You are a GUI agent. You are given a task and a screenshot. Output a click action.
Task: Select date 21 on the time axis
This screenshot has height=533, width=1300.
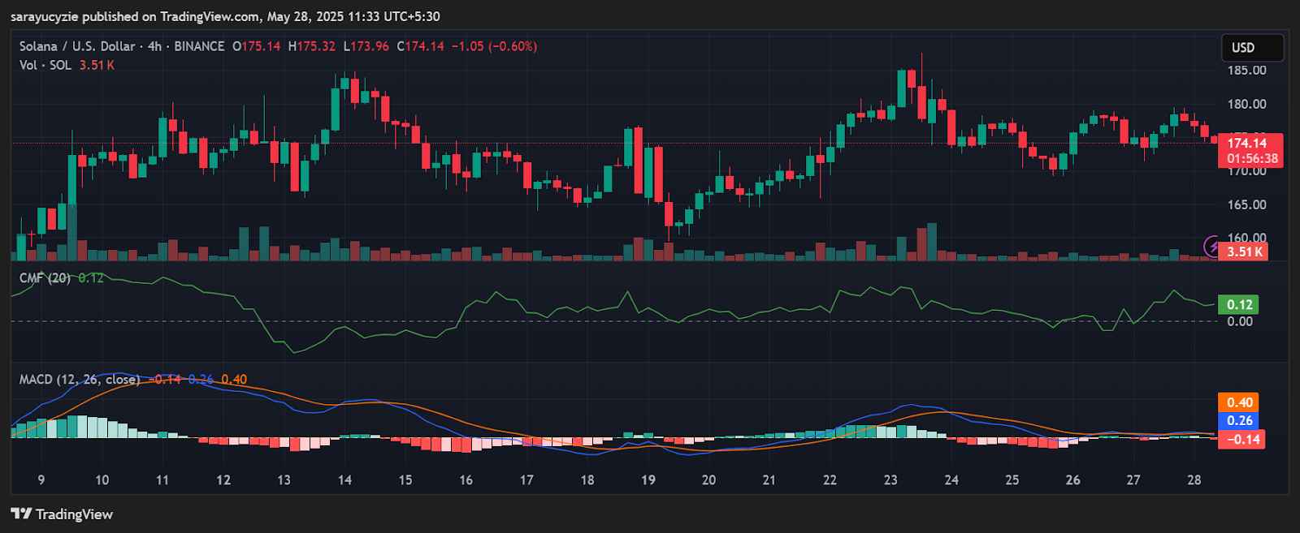(x=769, y=479)
